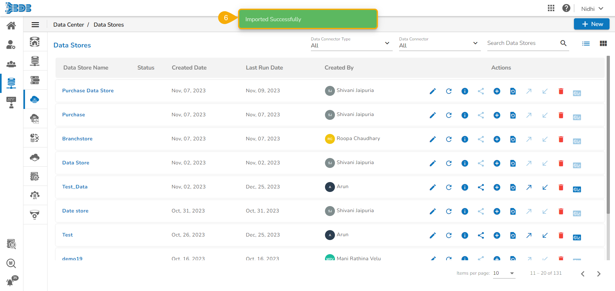
Task: Switch to grid card view layout
Action: pyautogui.click(x=603, y=44)
